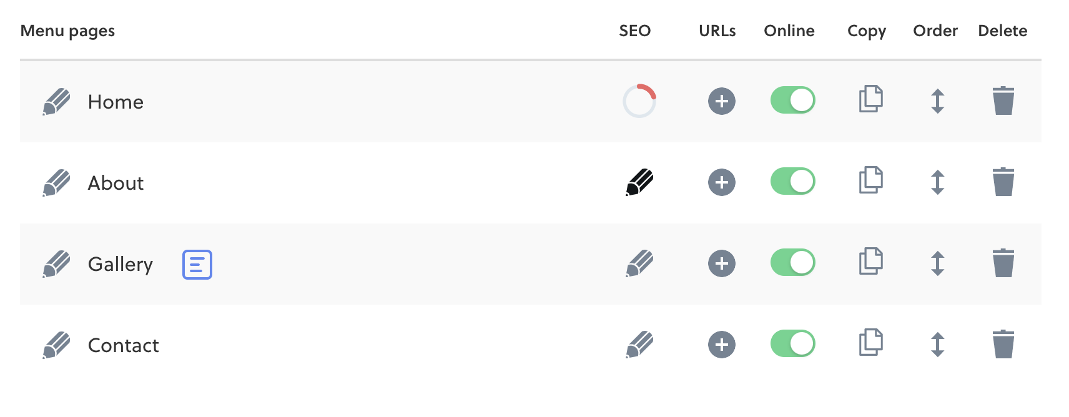The image size is (1069, 417).
Task: Open SEO editor for About page
Action: (639, 182)
